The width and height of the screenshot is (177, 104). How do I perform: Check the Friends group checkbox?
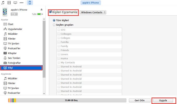tap(59, 50)
